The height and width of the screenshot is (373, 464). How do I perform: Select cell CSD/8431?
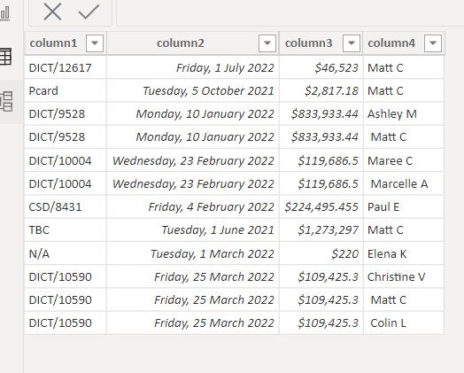click(x=66, y=207)
